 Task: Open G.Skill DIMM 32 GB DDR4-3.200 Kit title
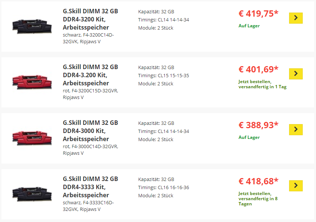click(x=90, y=75)
